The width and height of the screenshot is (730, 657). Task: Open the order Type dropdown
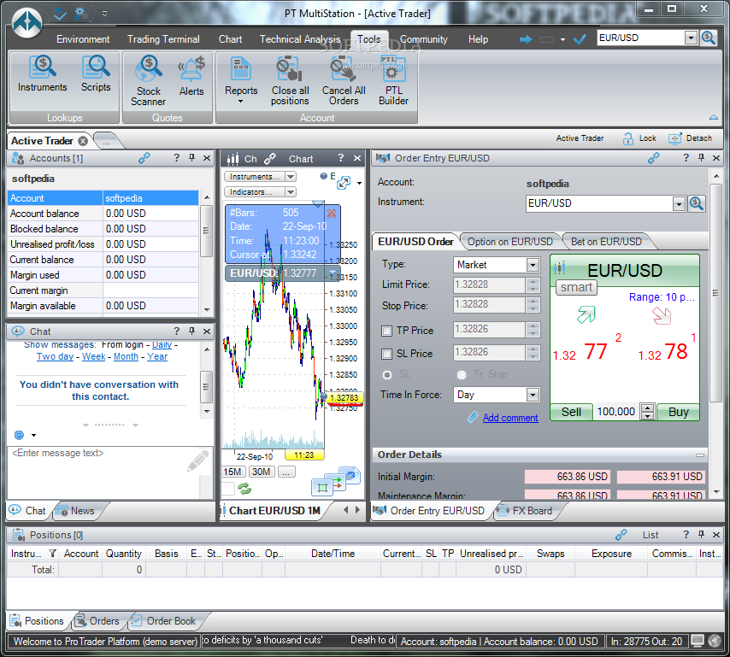tap(533, 265)
